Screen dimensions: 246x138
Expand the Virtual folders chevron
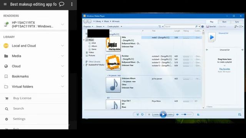63,87
